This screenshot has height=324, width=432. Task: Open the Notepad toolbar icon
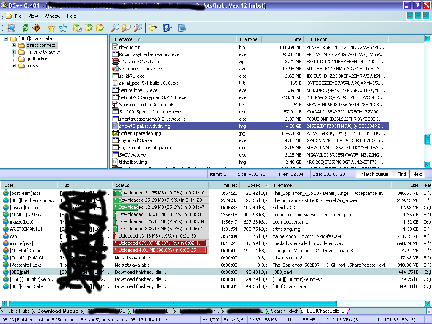182,28
